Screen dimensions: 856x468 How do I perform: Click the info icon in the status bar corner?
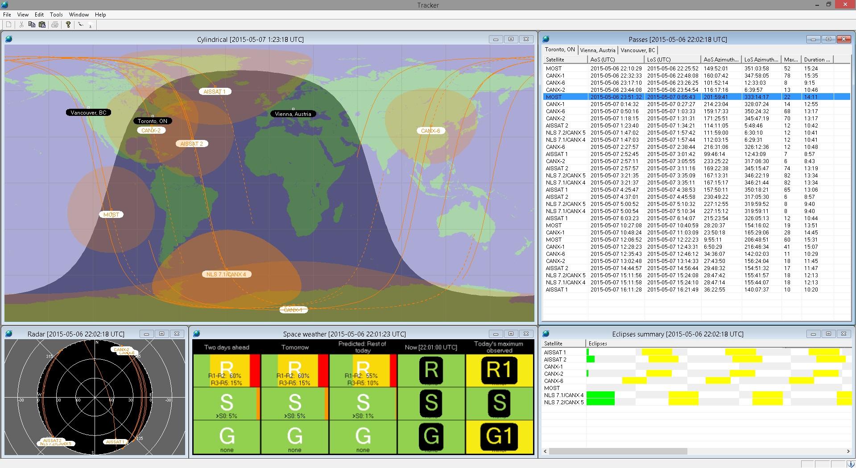[851, 464]
